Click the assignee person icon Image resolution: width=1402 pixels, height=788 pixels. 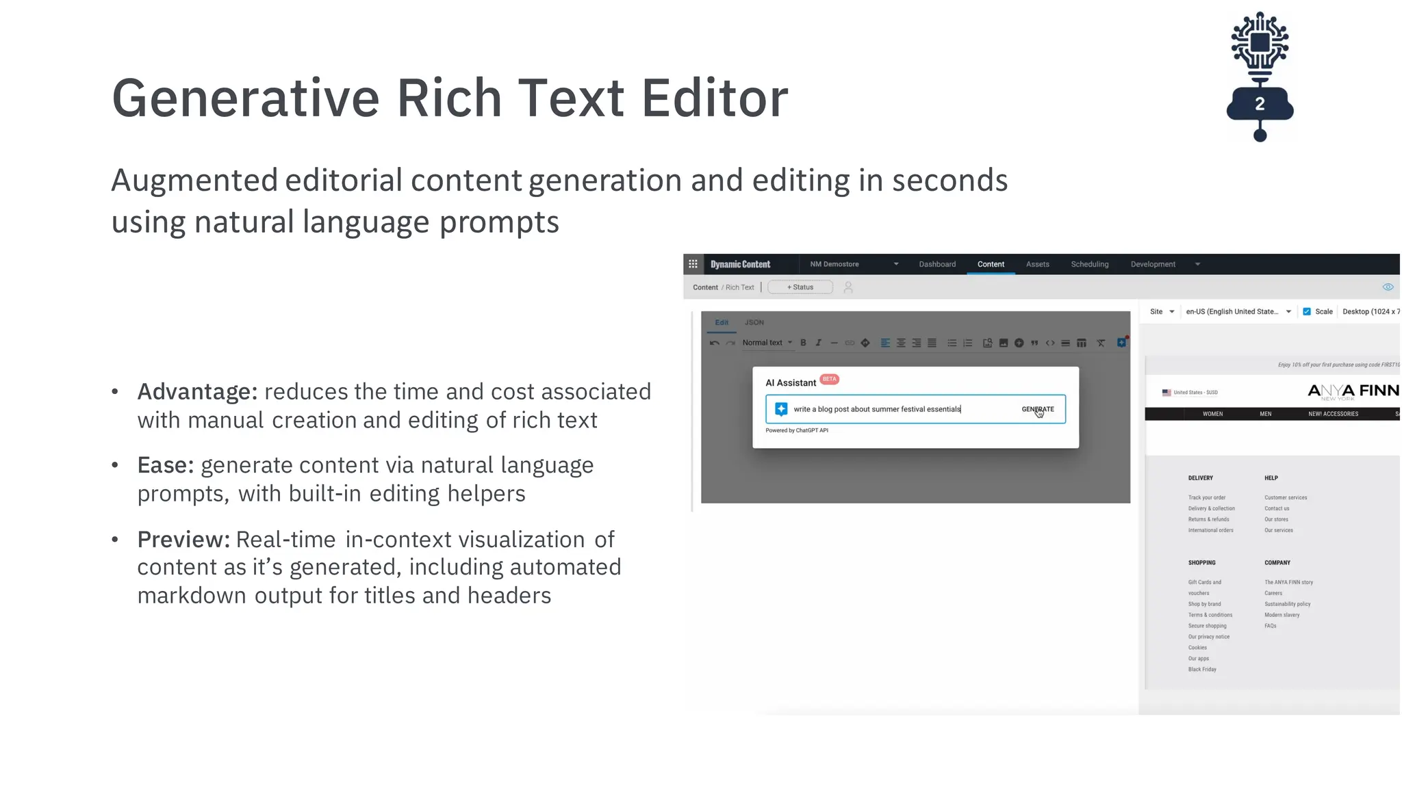tap(848, 287)
